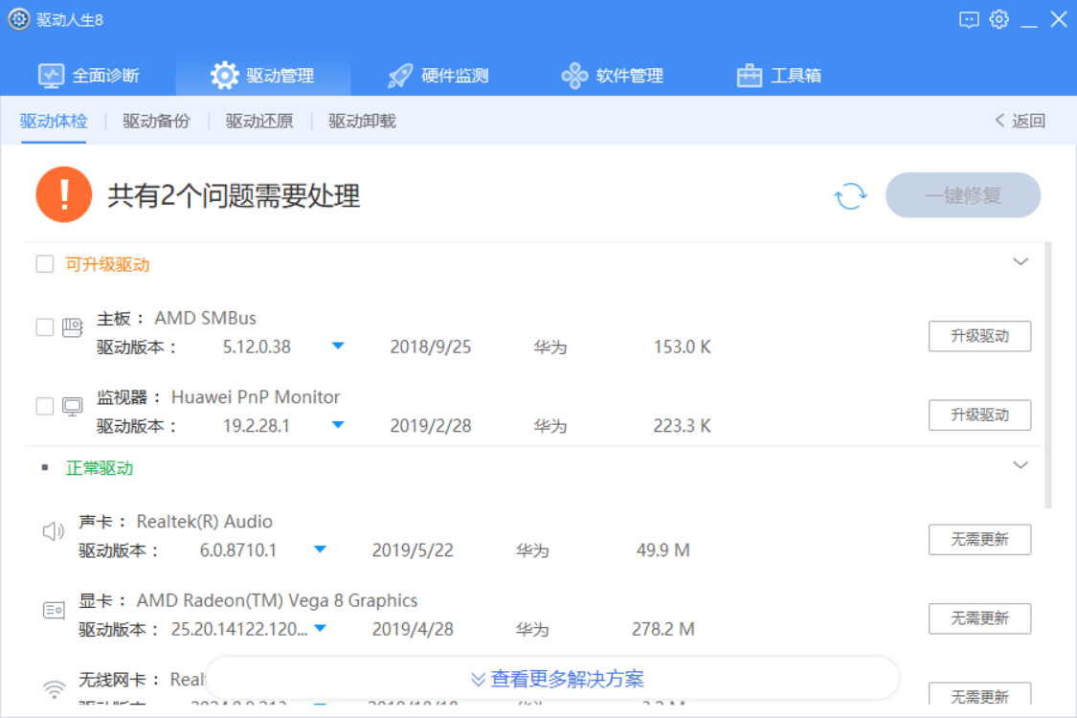Screen dimensions: 1077x718
Task: Click 无需更新 for AMD Radeon Vega 8
Action: 979,618
